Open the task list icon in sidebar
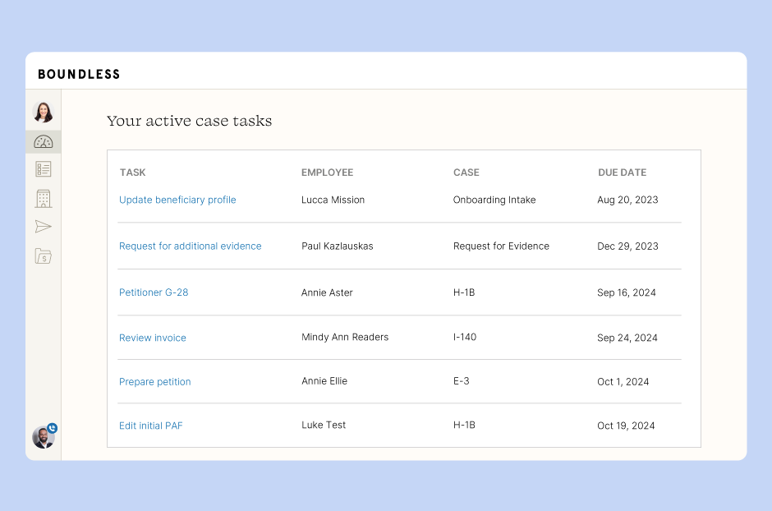Screen dimensions: 772x511 click(x=44, y=169)
